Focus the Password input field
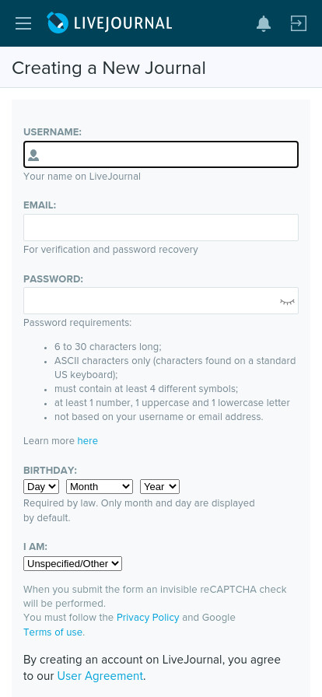Screen dimensions: 322x697 pyautogui.click(x=161, y=300)
